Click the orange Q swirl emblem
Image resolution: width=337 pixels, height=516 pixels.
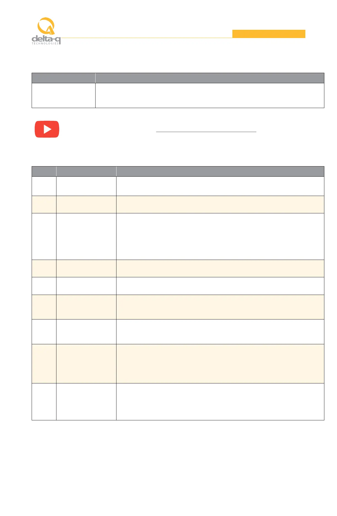coord(46,26)
